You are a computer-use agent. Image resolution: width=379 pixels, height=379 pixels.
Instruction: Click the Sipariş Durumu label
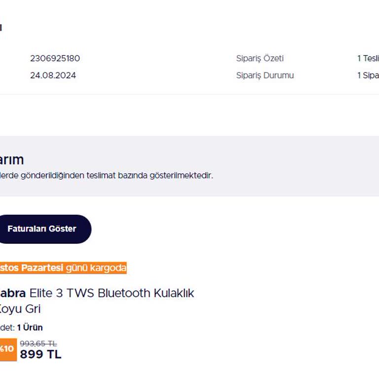(265, 76)
